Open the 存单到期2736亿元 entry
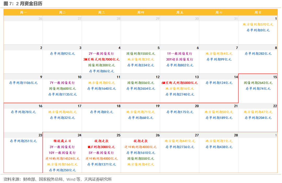Viewport: 282px width, 183px height. [180, 147]
